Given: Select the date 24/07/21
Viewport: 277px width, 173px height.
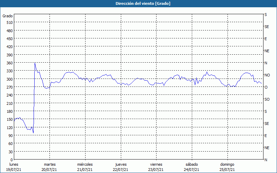Looking at the screenshot, I should (x=192, y=170).
